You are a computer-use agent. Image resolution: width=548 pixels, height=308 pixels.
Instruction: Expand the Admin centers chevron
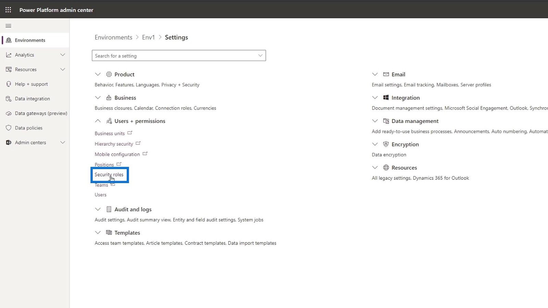pyautogui.click(x=63, y=142)
